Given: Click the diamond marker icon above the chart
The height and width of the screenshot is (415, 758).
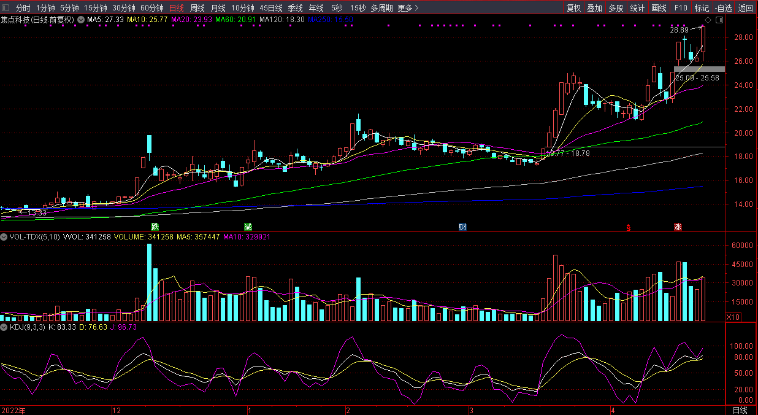Looking at the screenshot, I should pyautogui.click(x=708, y=20).
